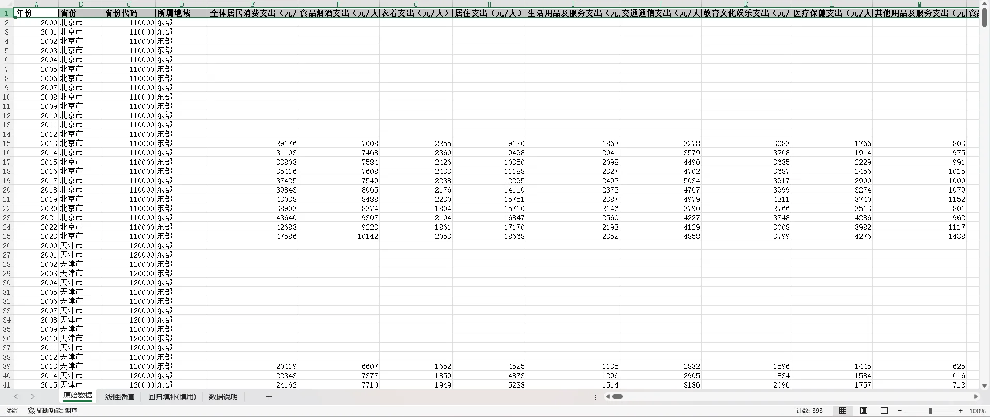Screen dimensions: 990x417
Task: Open the zoom dialog via 100% label
Action: click(978, 411)
